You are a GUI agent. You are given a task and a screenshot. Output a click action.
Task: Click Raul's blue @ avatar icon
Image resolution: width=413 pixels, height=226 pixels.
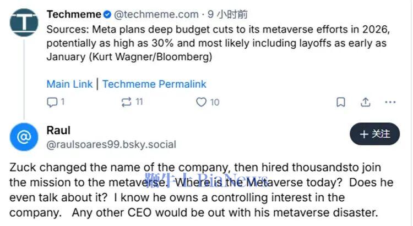point(24,137)
